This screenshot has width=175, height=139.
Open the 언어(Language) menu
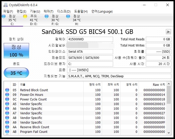pos(102,12)
